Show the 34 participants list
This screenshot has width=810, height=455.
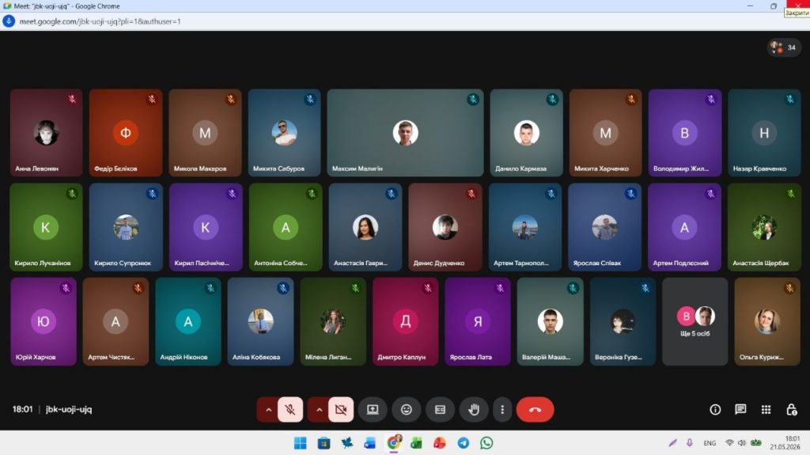784,47
